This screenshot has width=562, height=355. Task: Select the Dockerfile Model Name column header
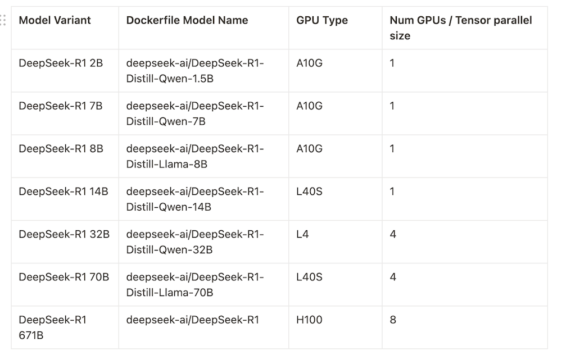pos(203,28)
